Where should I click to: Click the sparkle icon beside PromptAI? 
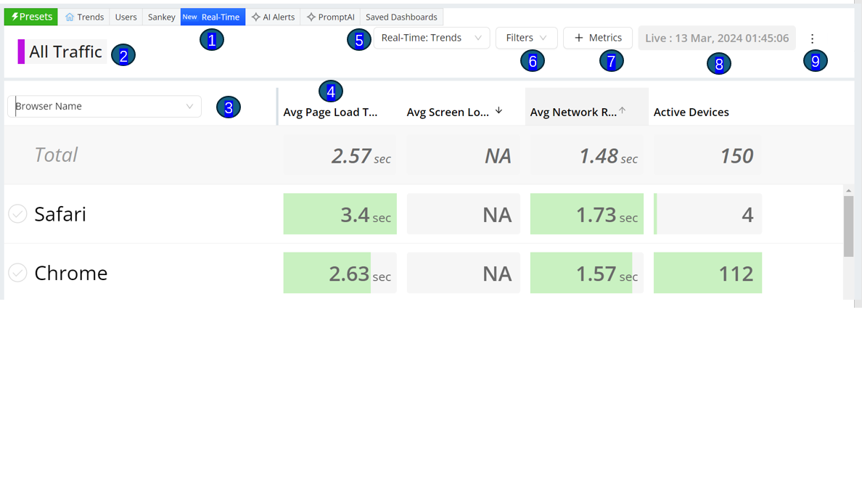311,17
